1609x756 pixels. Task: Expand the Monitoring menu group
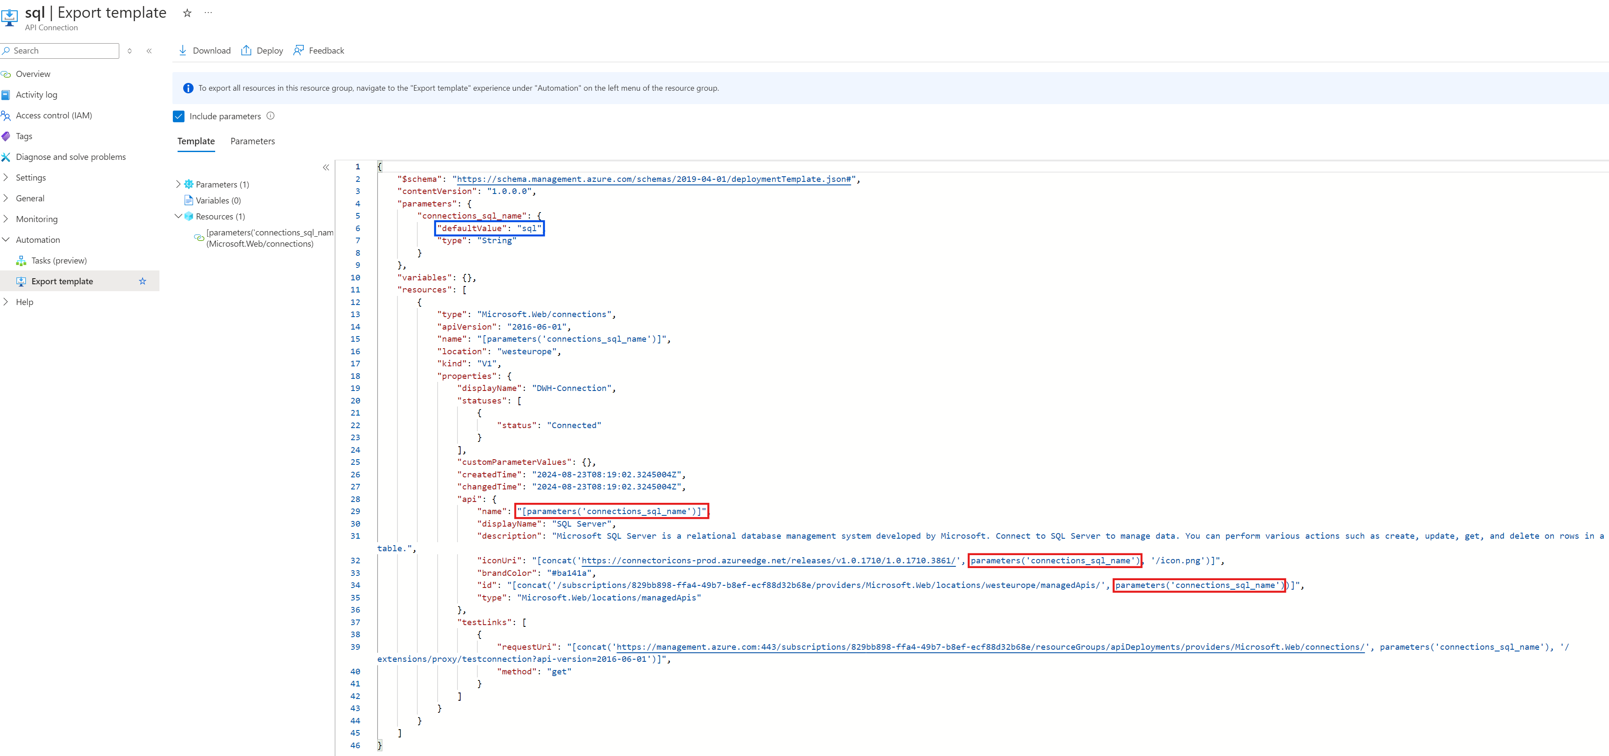[x=6, y=219]
